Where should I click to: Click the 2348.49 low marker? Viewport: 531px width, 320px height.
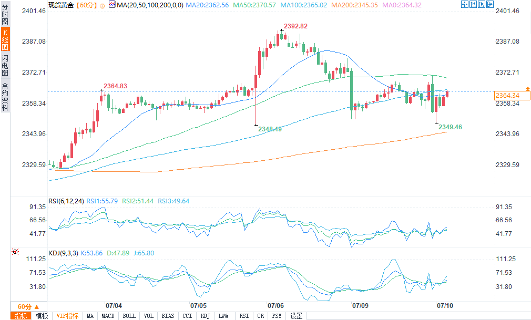click(x=270, y=129)
